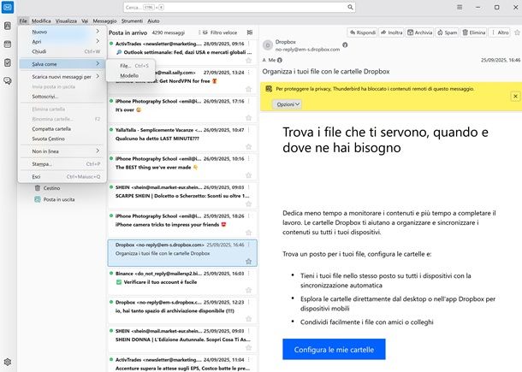Click the sender info icon next to dropbox.com

(345, 45)
